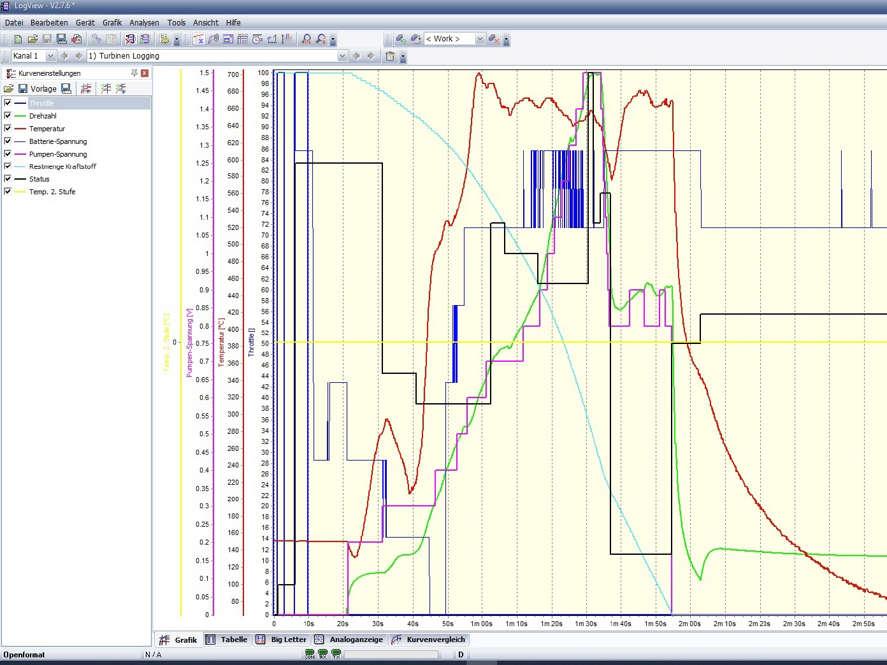Toggle the Pumpen-Spannung curve checkbox
887x665 pixels.
8,154
